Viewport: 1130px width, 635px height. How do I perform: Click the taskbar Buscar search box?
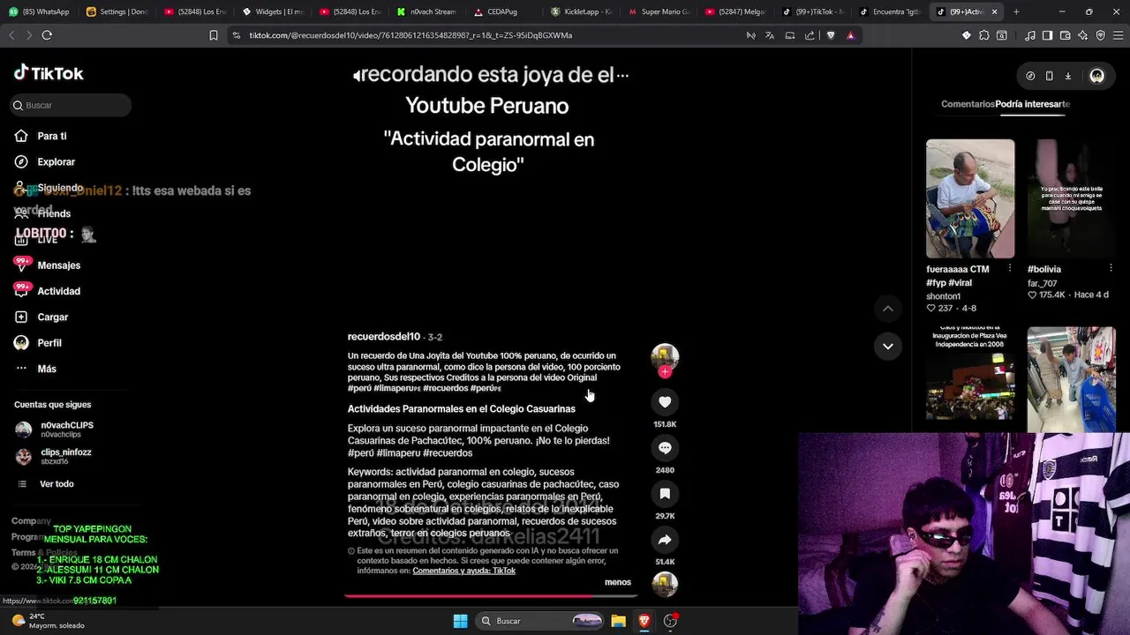539,621
